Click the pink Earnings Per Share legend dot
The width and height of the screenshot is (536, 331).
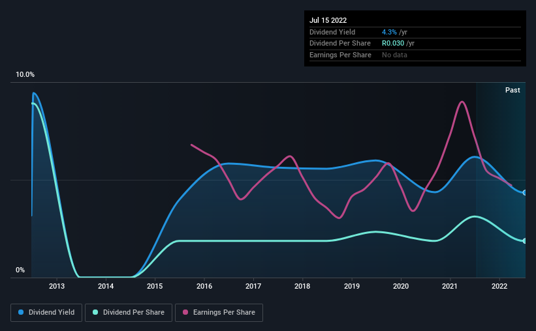[185, 312]
